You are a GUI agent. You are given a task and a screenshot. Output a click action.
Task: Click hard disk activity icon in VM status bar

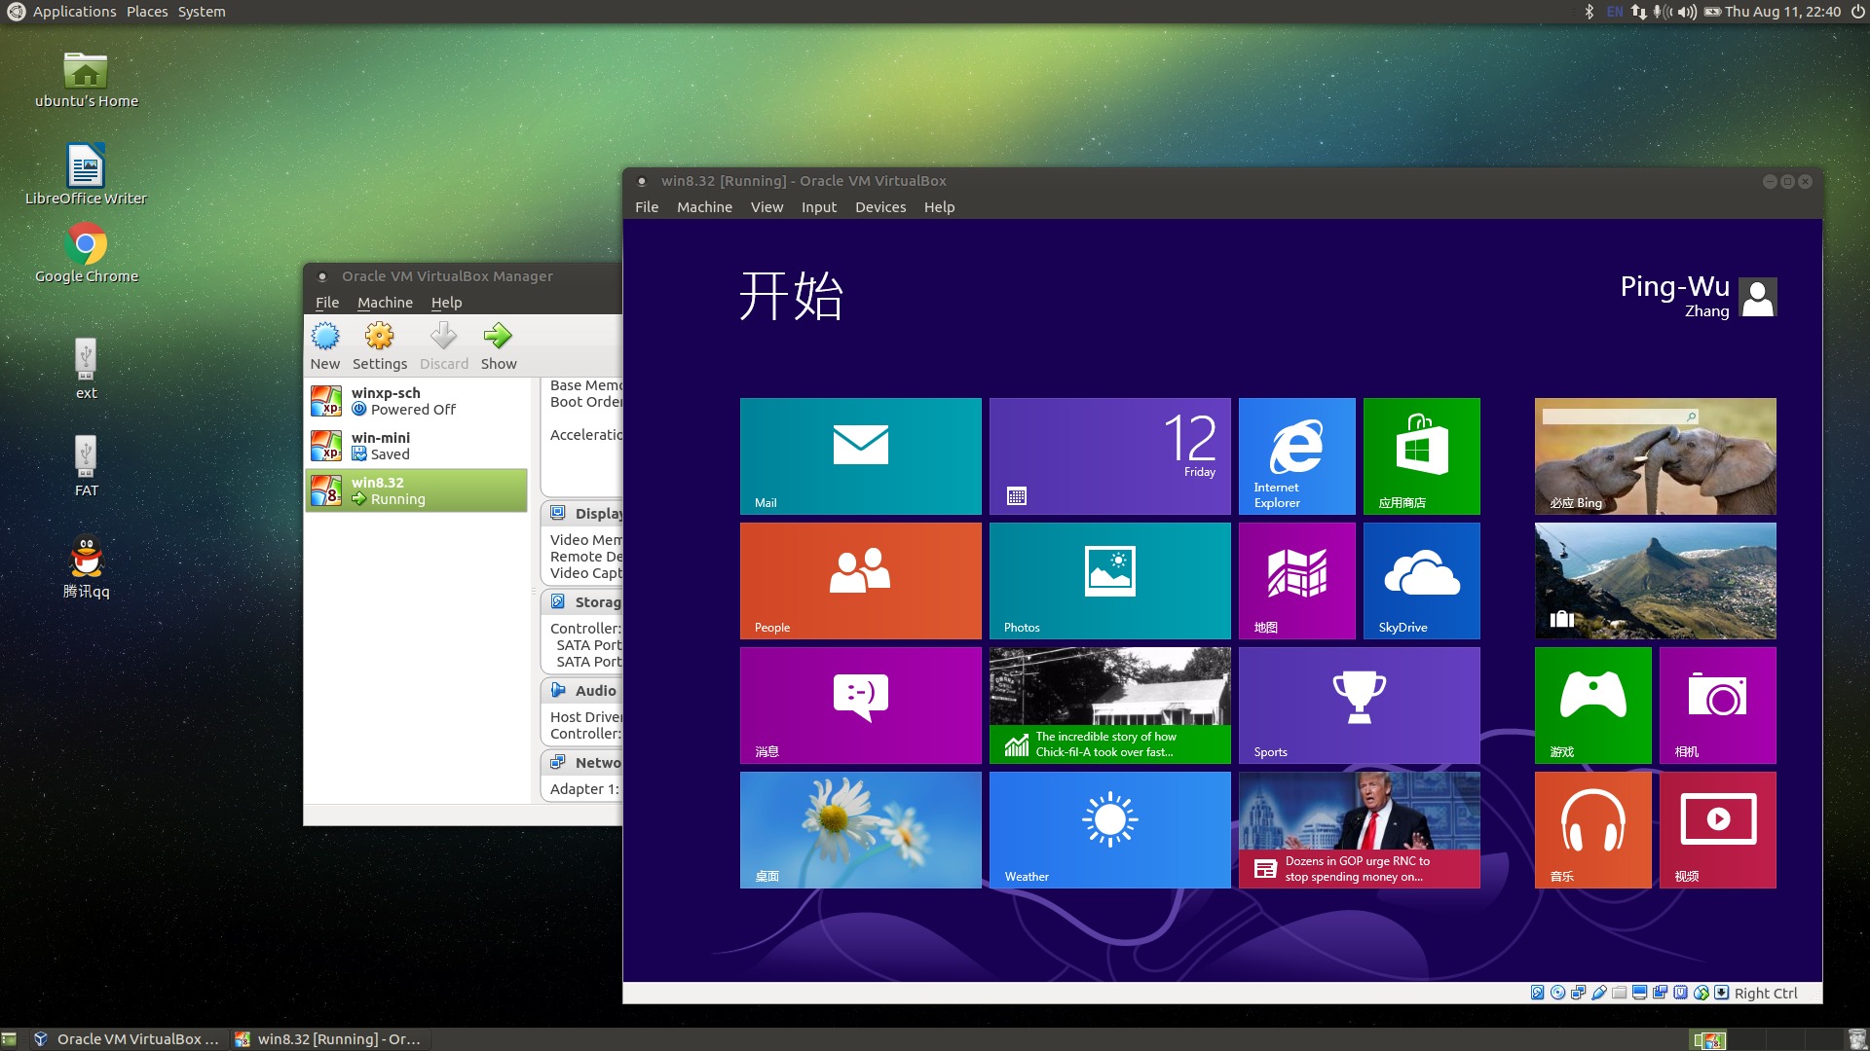point(1537,993)
